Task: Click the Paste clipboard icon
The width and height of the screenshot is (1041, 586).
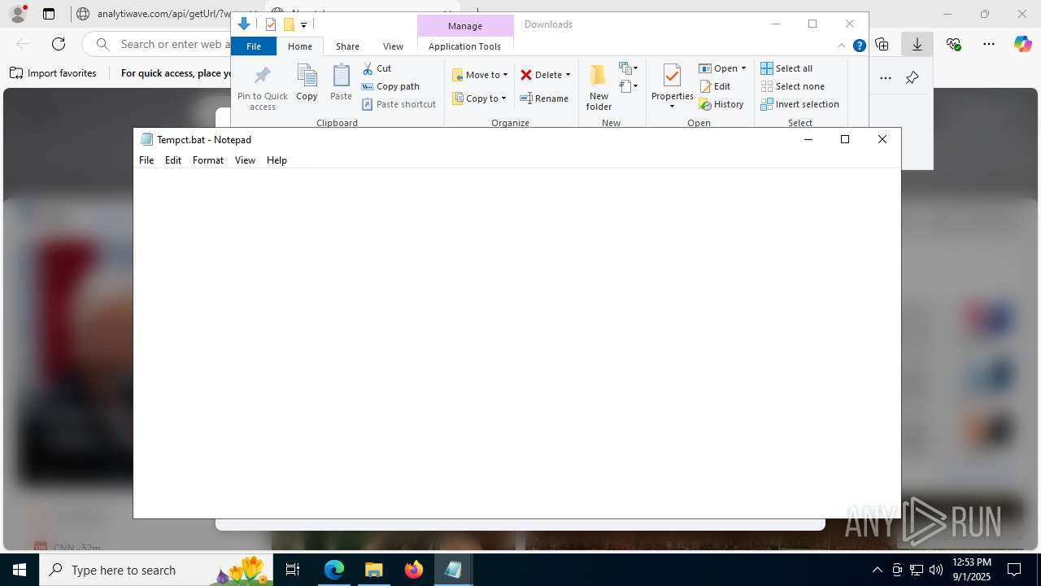Action: pyautogui.click(x=341, y=76)
